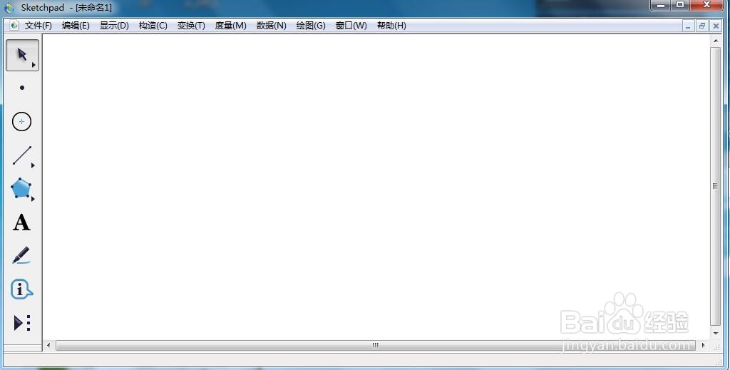Open the 文件(F) menu
This screenshot has width=730, height=370.
pyautogui.click(x=38, y=26)
